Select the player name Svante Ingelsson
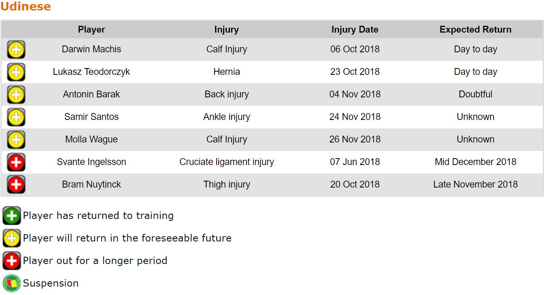544x295 pixels. click(x=91, y=162)
